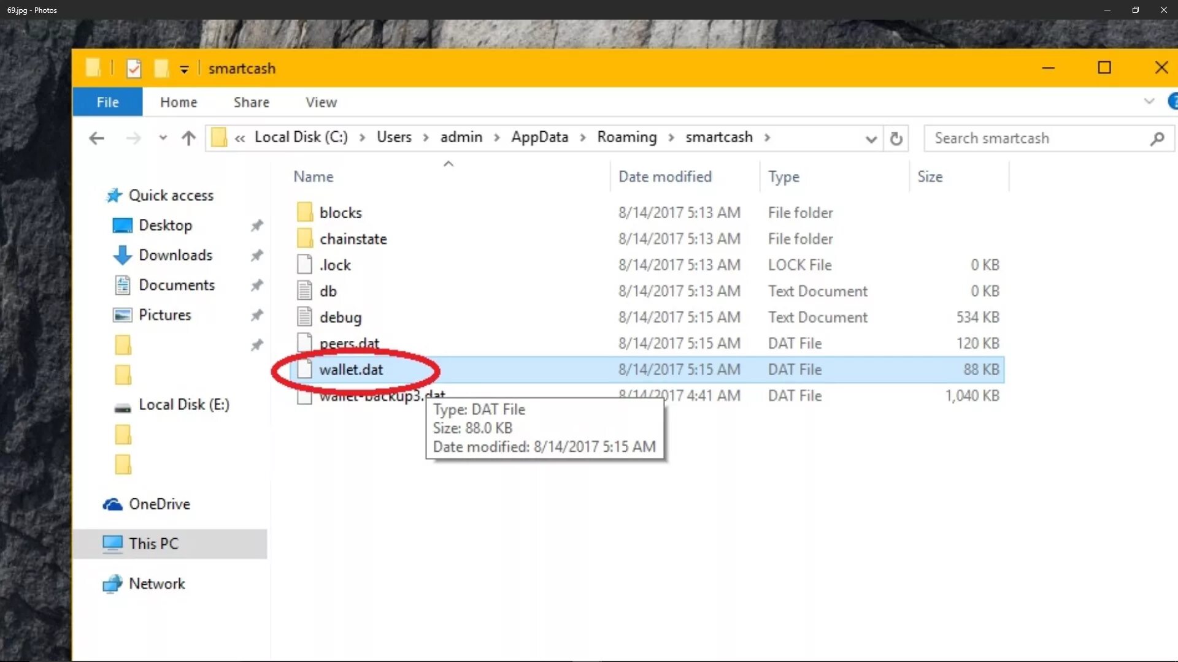Click the OneDrive cloud icon
Image resolution: width=1178 pixels, height=662 pixels.
(112, 504)
